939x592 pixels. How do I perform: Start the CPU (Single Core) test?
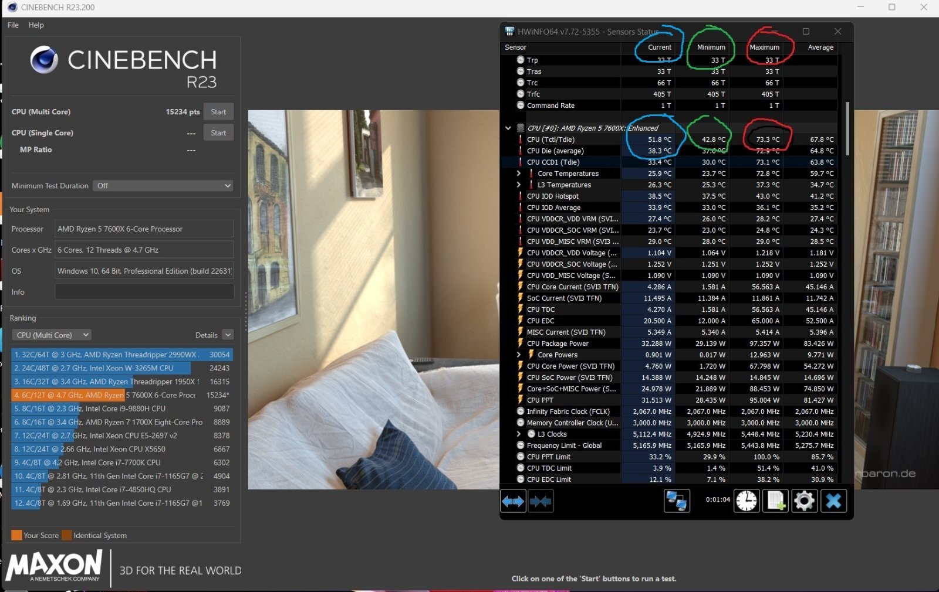(x=218, y=133)
